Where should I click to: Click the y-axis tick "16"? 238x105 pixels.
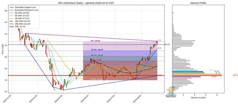(x=6, y=69)
